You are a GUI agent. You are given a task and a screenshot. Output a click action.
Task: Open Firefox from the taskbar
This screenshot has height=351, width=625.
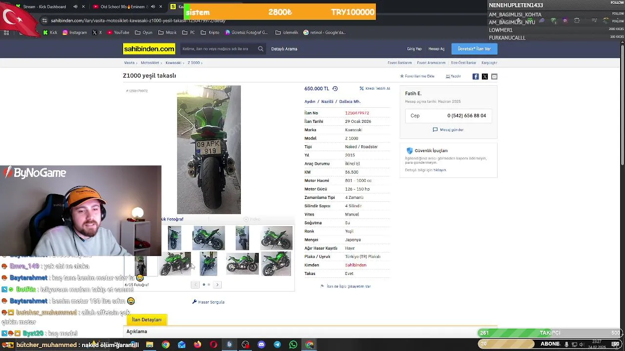click(x=197, y=345)
